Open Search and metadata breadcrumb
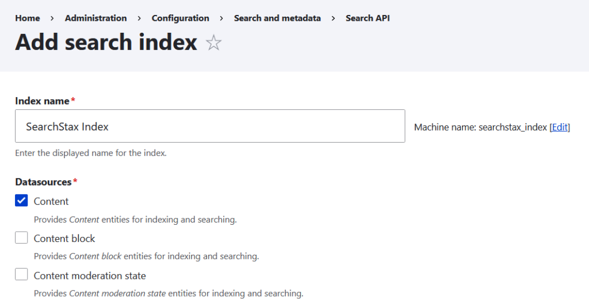The height and width of the screenshot is (303, 589). coord(277,18)
